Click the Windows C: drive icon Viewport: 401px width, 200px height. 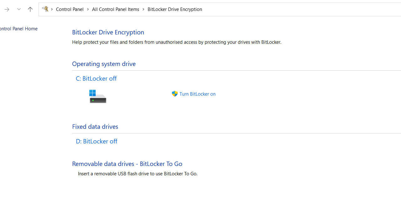click(x=98, y=96)
